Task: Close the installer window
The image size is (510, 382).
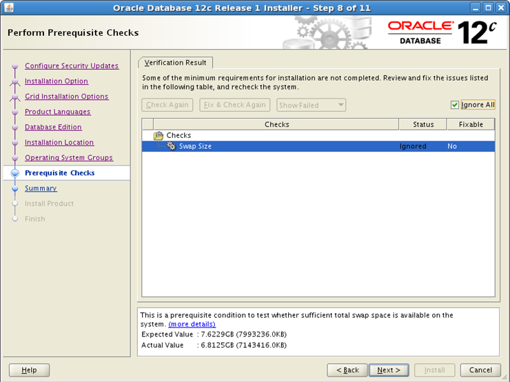Action: (501, 8)
